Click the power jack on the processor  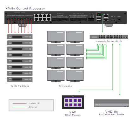[x=119, y=19]
